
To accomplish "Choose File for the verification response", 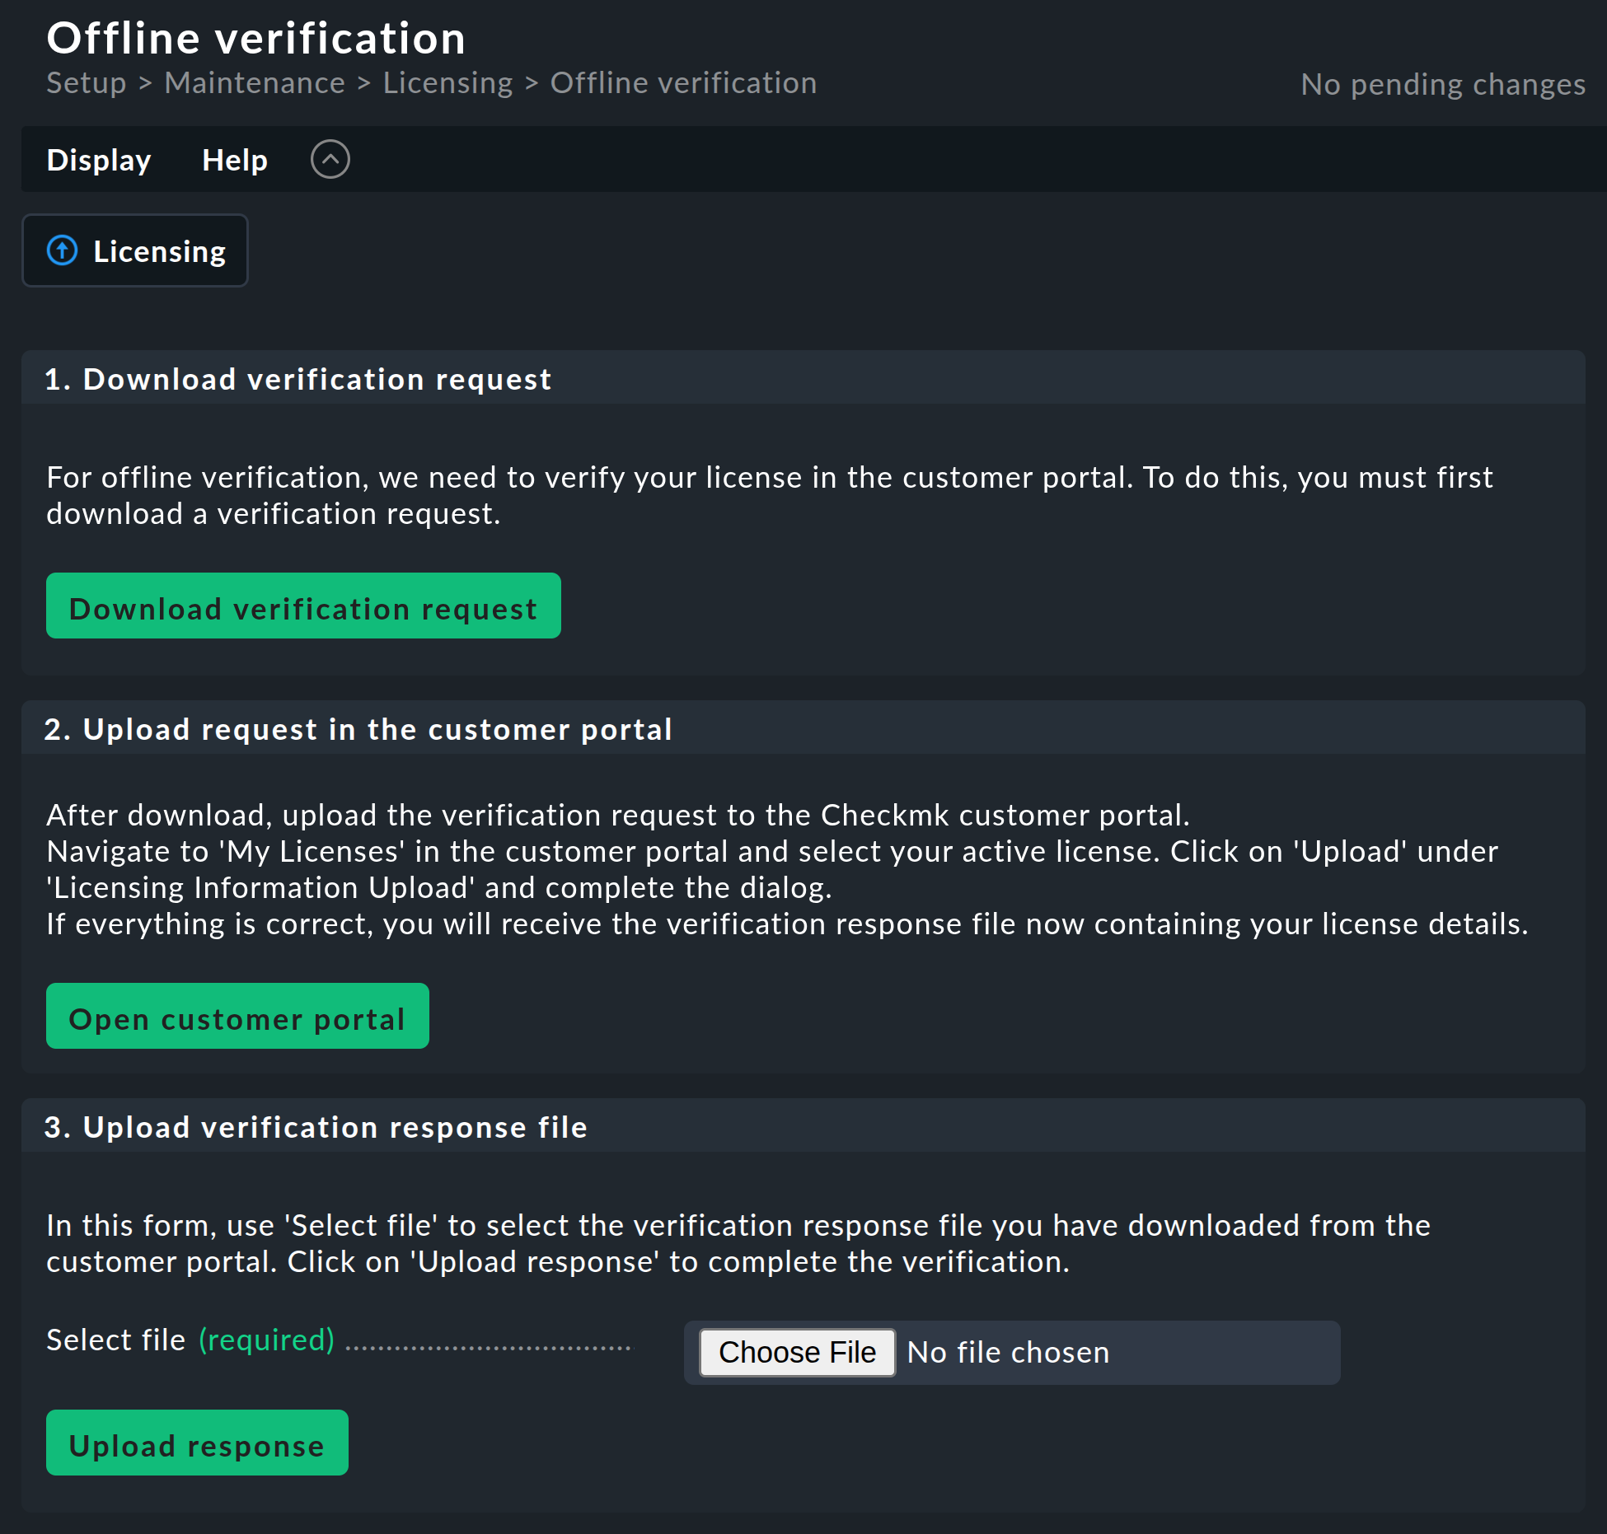I will click(x=795, y=1352).
